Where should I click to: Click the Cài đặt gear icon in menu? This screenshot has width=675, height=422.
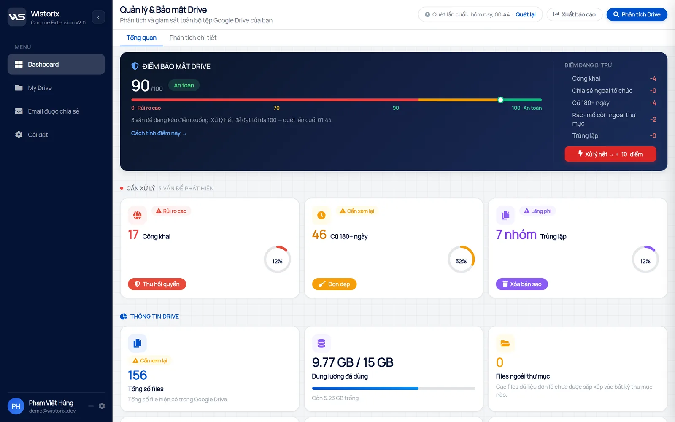coord(19,135)
